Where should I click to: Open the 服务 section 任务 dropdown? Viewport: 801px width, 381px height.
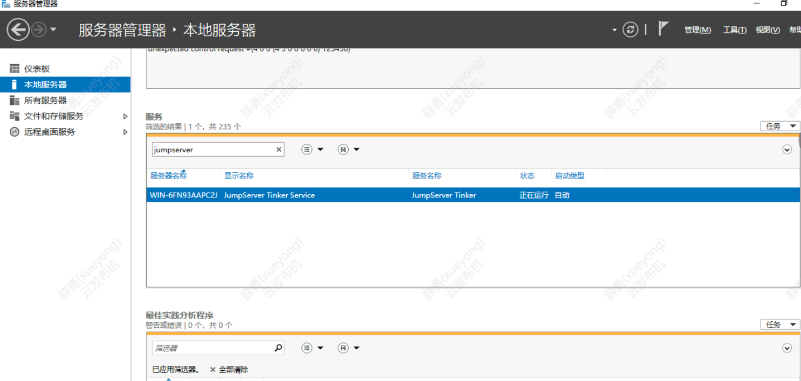(x=780, y=126)
